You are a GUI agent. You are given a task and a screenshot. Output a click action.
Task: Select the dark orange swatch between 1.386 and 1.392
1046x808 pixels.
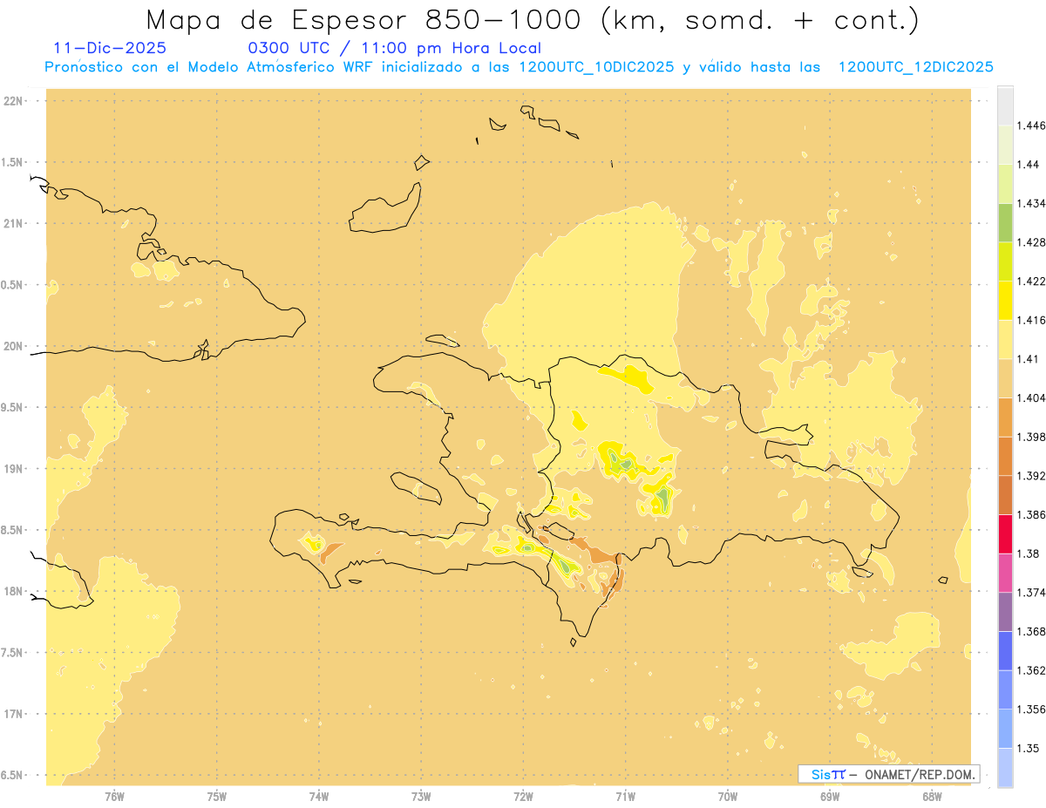coord(1005,495)
